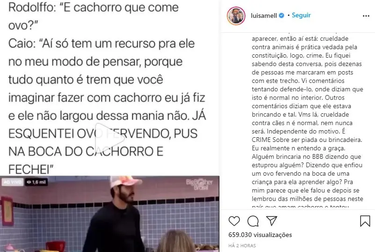View the verified badge next to luisamell
Viewport: 375px width, 252px height.
point(281,15)
